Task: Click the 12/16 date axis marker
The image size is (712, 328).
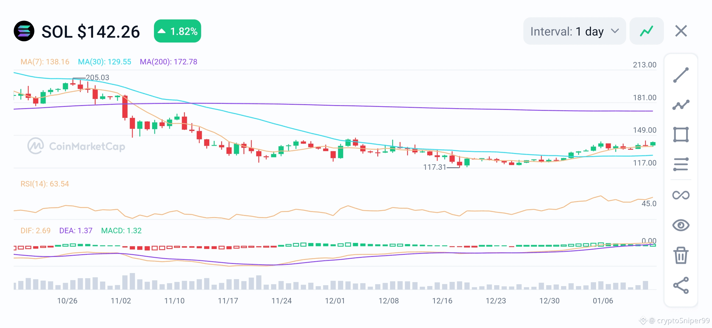Action: click(x=442, y=301)
